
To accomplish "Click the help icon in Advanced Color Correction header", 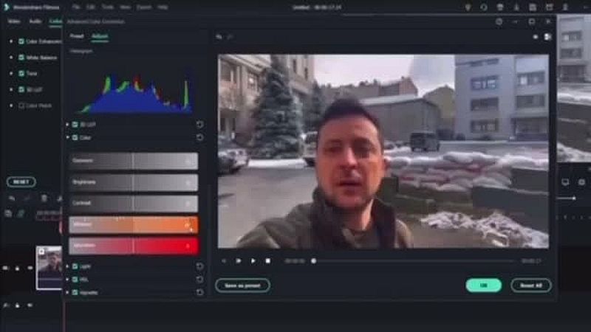I will [499, 22].
